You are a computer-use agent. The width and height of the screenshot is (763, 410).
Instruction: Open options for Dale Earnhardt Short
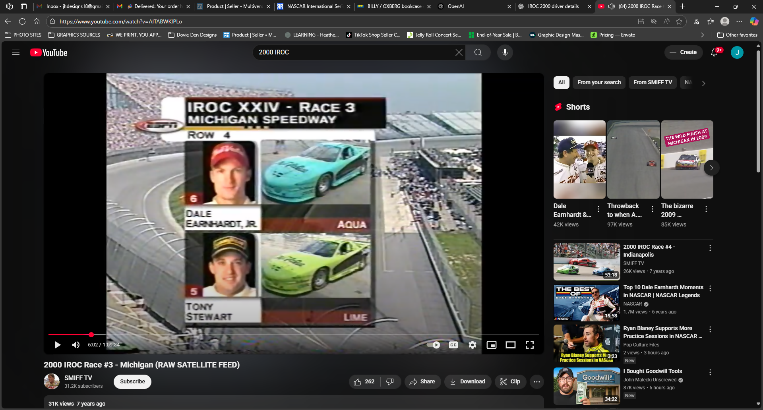pyautogui.click(x=598, y=209)
